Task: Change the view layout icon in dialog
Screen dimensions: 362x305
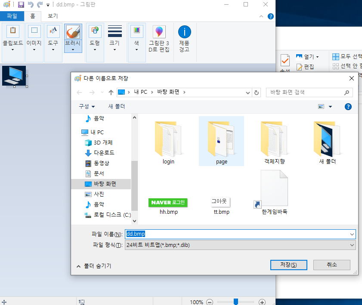Action: pyautogui.click(x=321, y=106)
